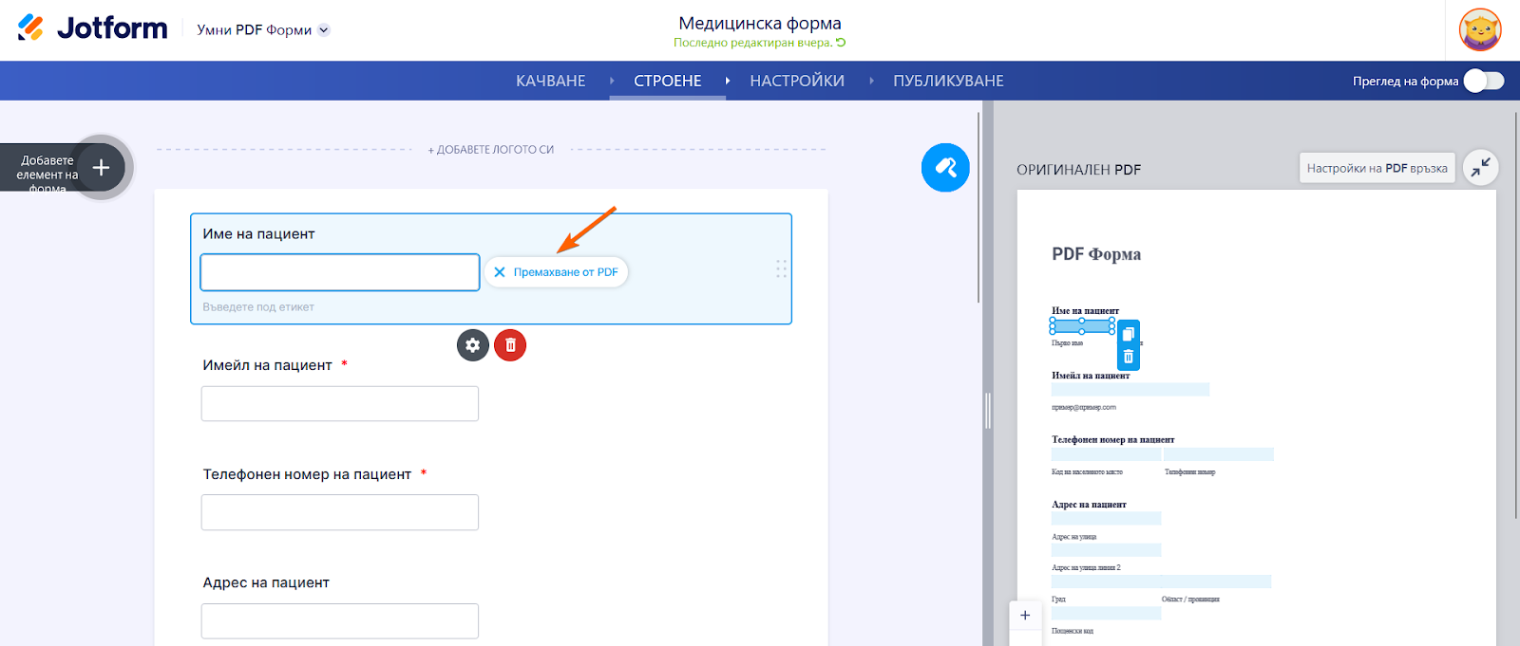Open field properties gear icon
The width and height of the screenshot is (1520, 646).
pyautogui.click(x=473, y=345)
